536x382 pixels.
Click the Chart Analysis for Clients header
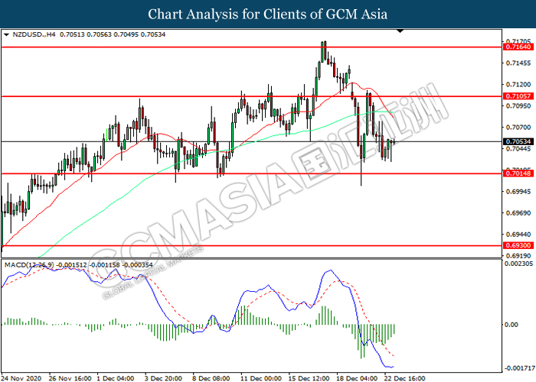(268, 15)
